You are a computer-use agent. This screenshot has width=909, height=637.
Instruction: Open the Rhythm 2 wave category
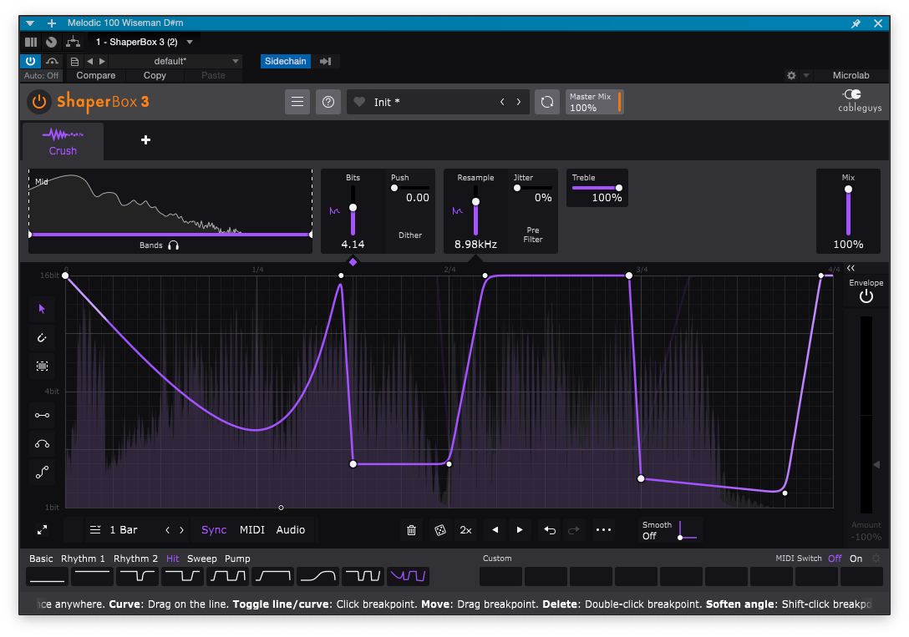coord(135,559)
